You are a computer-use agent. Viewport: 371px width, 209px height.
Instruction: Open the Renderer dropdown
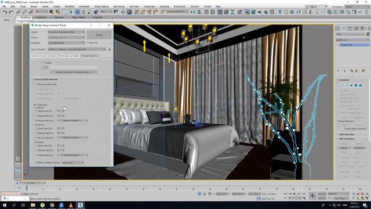point(66,43)
